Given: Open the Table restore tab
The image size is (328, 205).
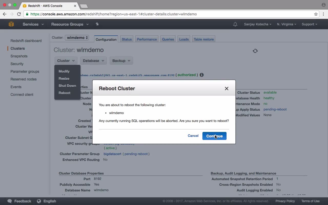Looking at the screenshot, I should 204,39.
